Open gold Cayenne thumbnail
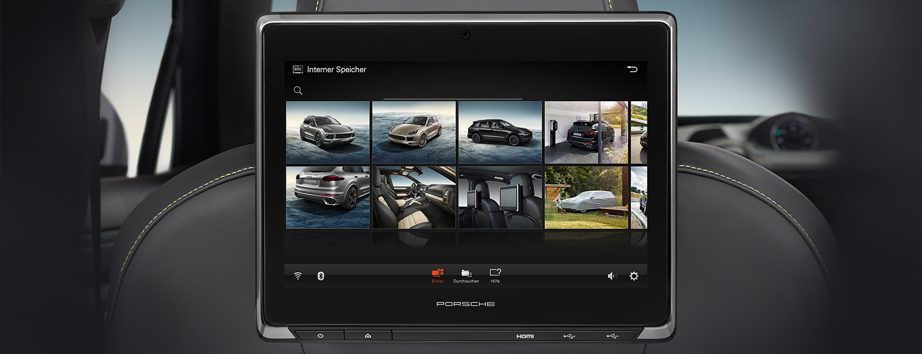The height and width of the screenshot is (354, 922). [414, 132]
